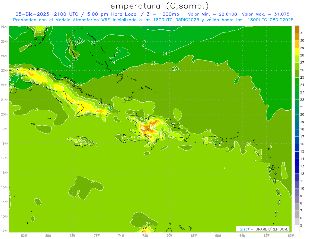Click the '64W' longitude axis label
Image resolution: width=309 pixels, height=239 pixels.
[242, 235]
